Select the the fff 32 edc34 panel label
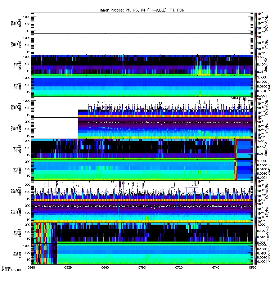The height and width of the screenshot is (288, 270). [16, 191]
